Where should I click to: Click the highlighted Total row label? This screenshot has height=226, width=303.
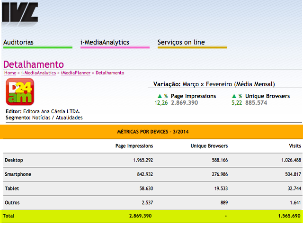pos(9,216)
